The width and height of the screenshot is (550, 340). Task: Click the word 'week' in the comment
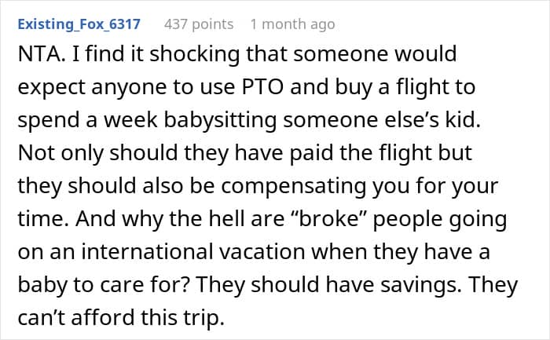tap(130, 120)
